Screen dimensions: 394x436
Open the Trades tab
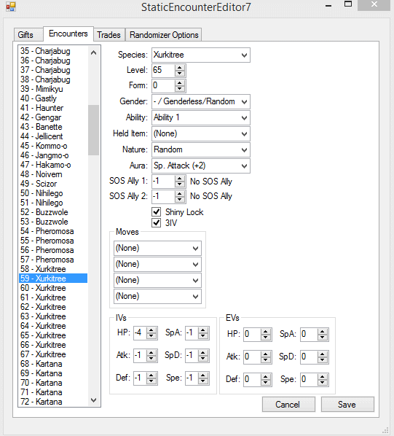click(x=109, y=35)
